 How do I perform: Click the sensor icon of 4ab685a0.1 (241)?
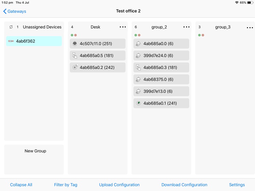click(x=138, y=103)
